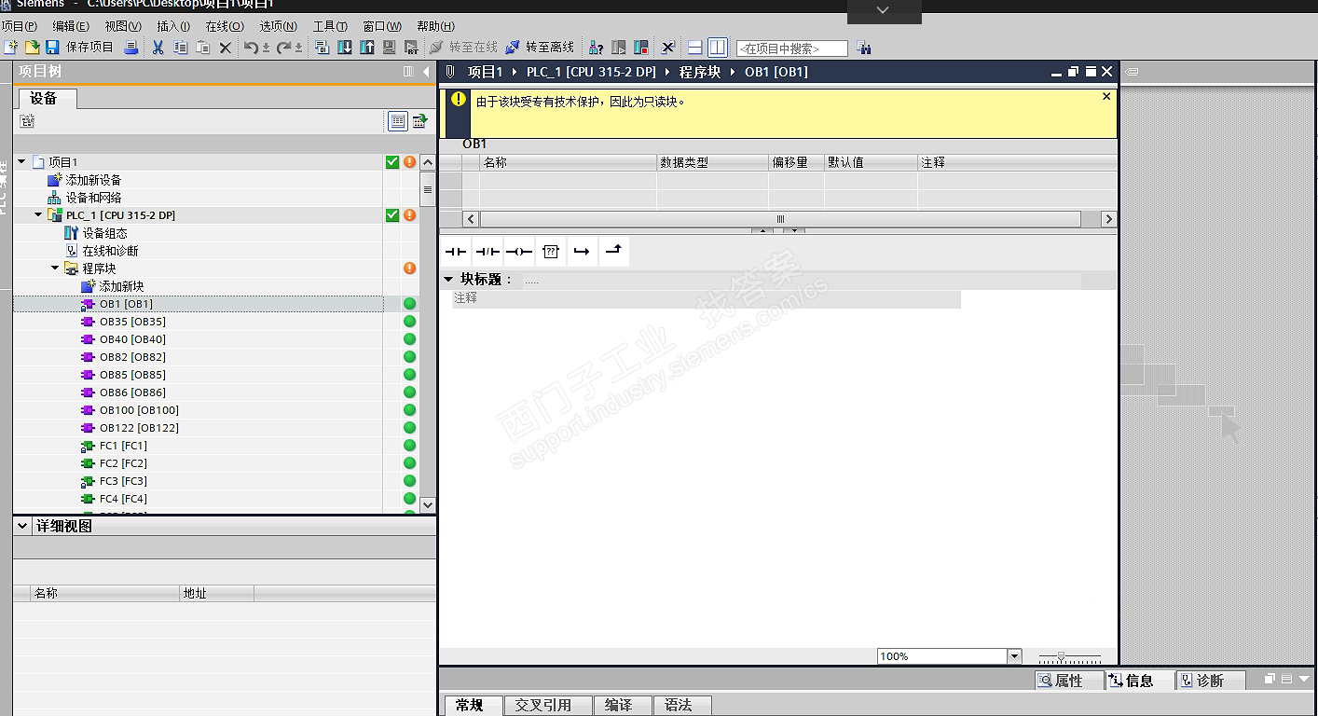The image size is (1318, 716).
Task: Click the 转至离线 button
Action: point(540,47)
